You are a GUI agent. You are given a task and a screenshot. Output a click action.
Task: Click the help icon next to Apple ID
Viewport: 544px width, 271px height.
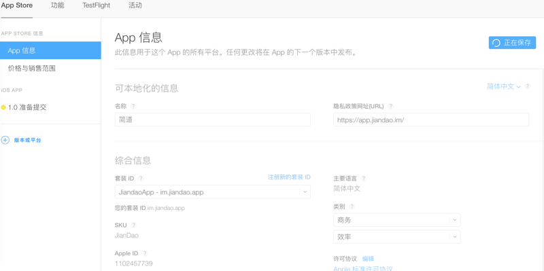pyautogui.click(x=145, y=253)
